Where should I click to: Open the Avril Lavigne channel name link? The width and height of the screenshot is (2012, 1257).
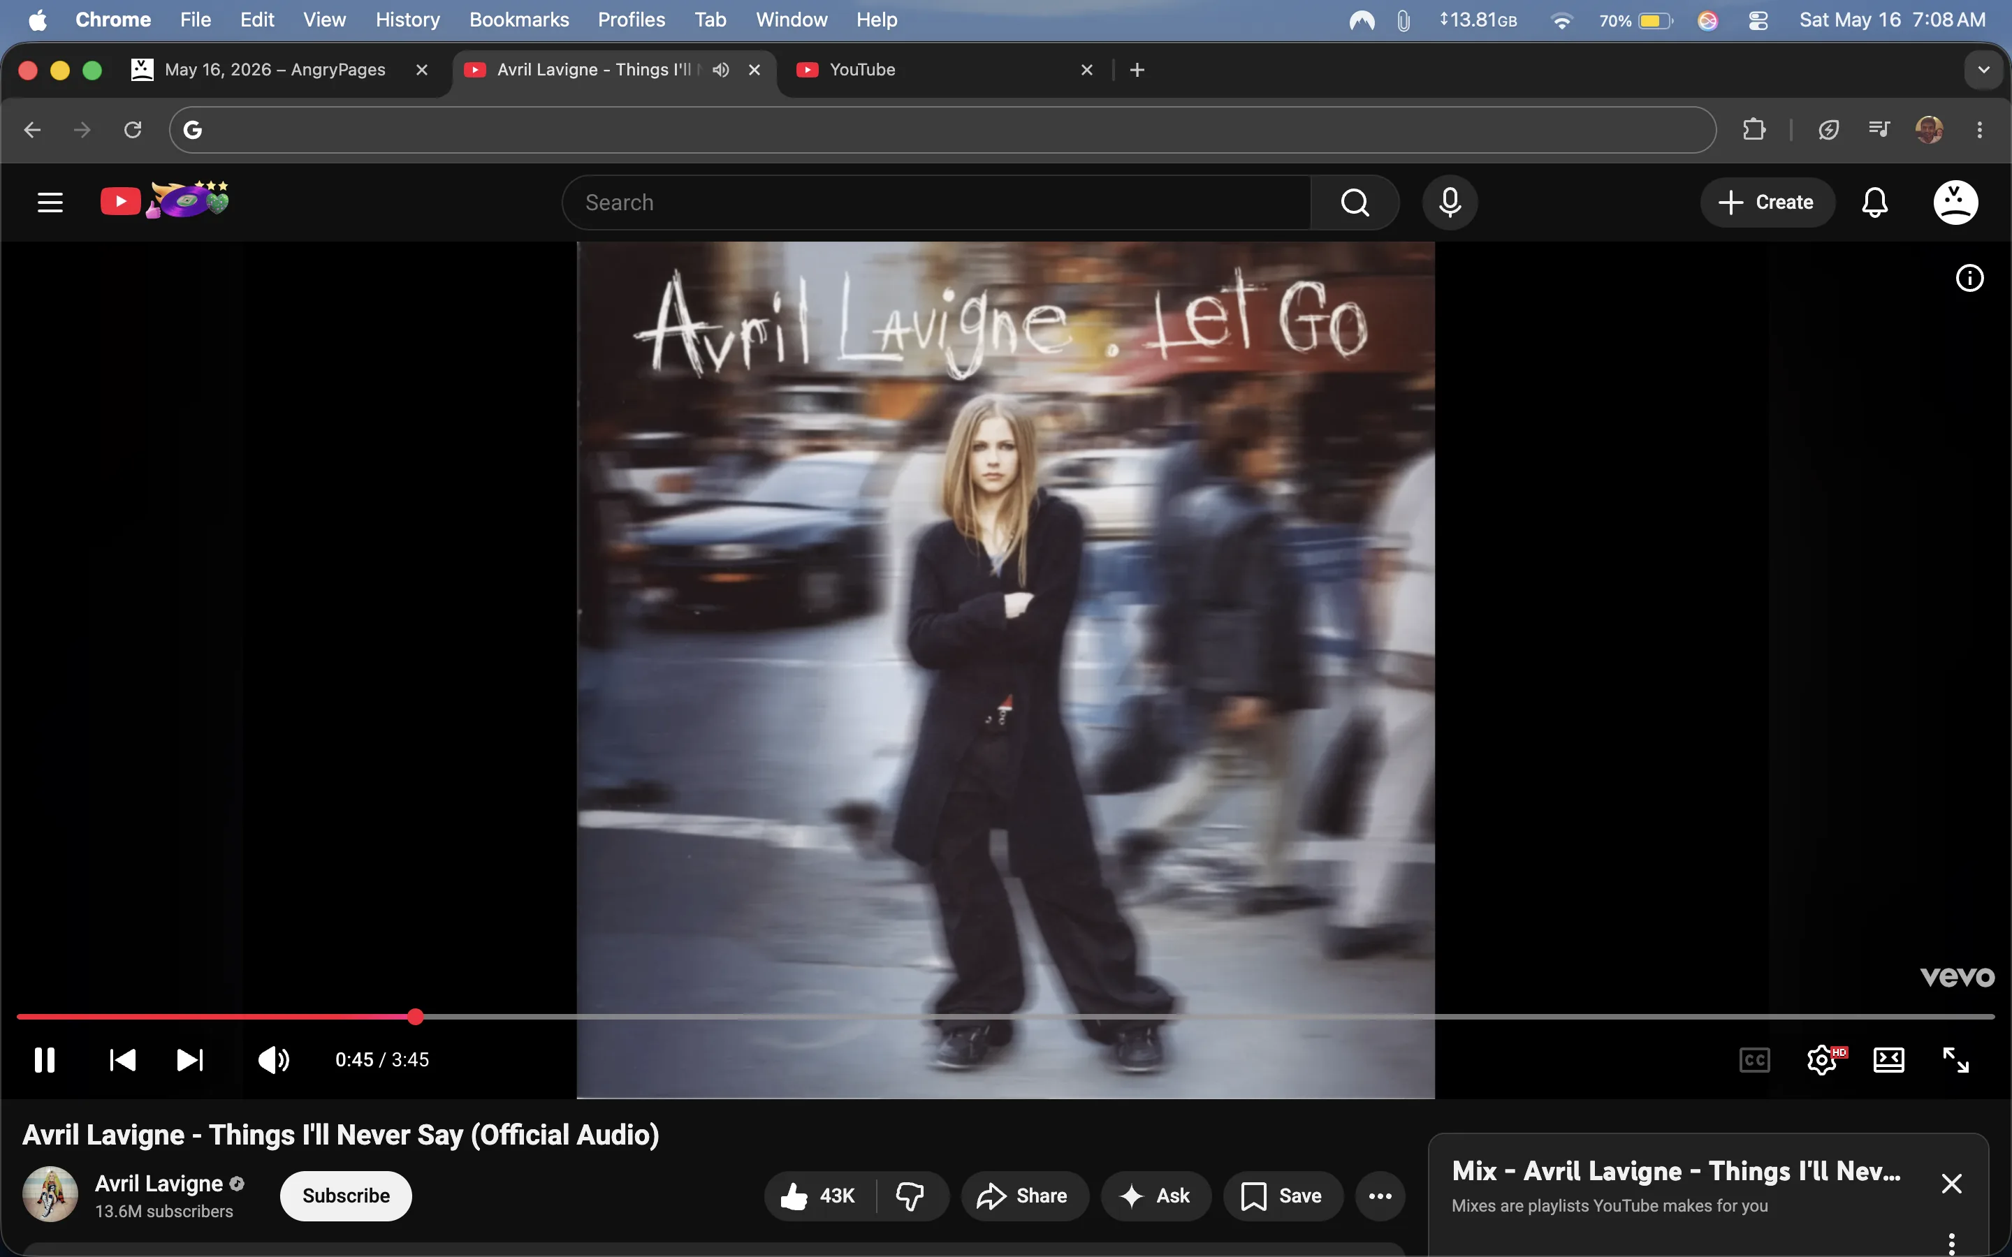(159, 1183)
